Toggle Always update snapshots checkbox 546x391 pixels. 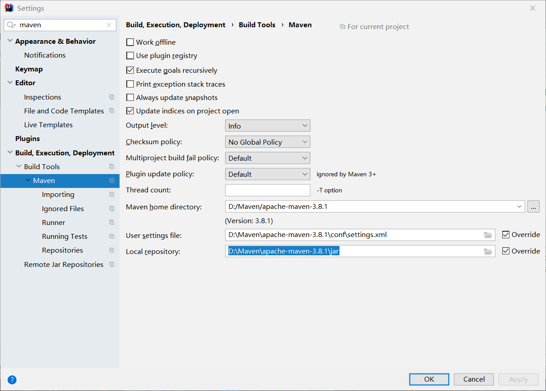130,97
